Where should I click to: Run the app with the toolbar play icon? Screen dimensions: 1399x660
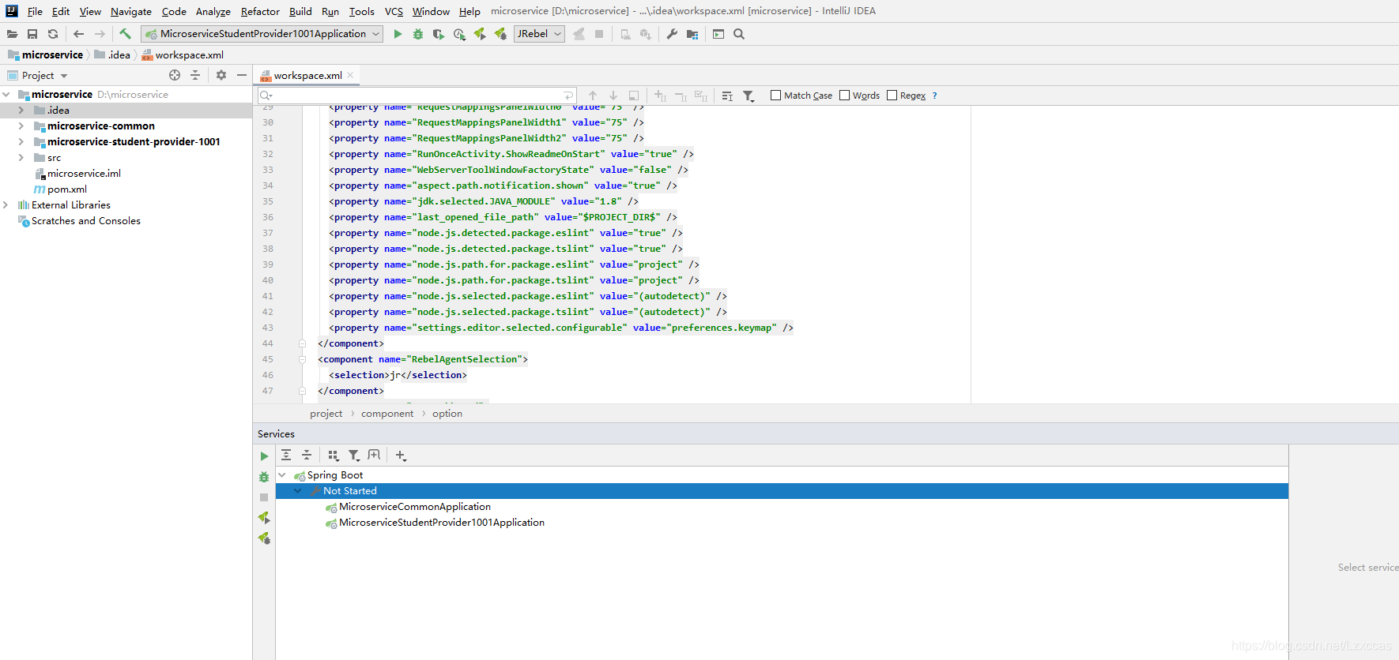pyautogui.click(x=398, y=34)
